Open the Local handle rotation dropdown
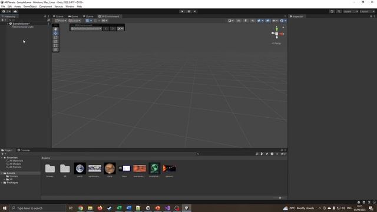Viewport: 377px width, 212px height. pos(75,21)
